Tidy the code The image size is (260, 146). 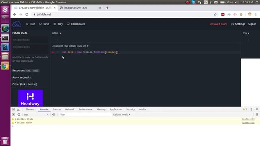[58, 24]
